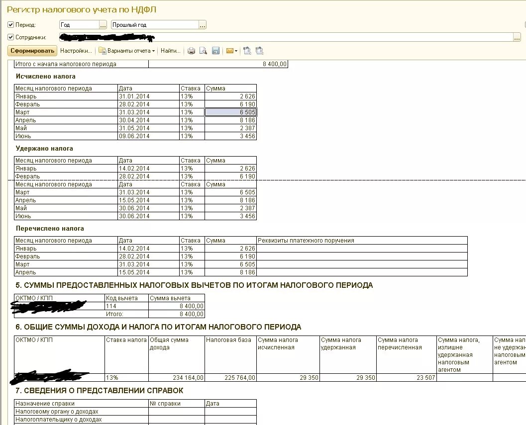Open Настройки... report settings

pyautogui.click(x=76, y=51)
